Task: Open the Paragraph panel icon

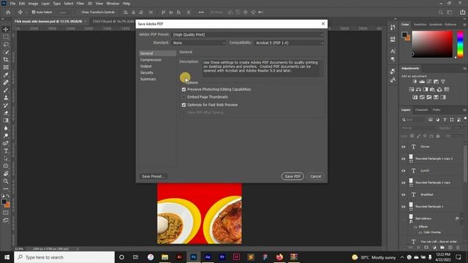Action: point(393,59)
